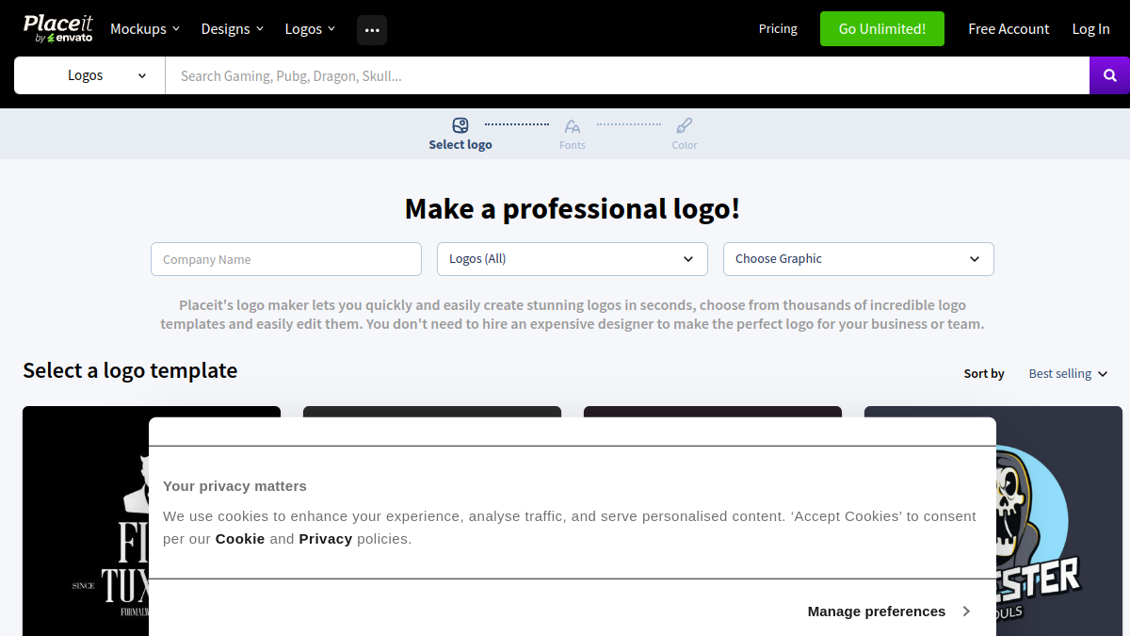This screenshot has height=636, width=1130.
Task: Click the Go Unlimited! button
Action: (882, 29)
